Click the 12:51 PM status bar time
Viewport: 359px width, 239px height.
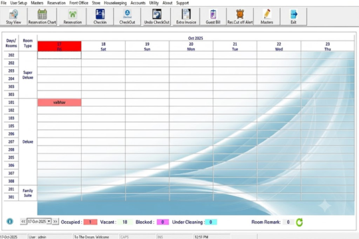[x=201, y=237]
